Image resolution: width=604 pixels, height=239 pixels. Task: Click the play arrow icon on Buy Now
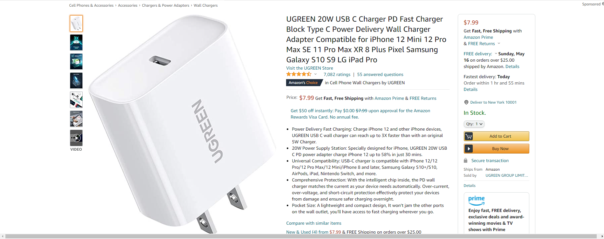(x=469, y=149)
